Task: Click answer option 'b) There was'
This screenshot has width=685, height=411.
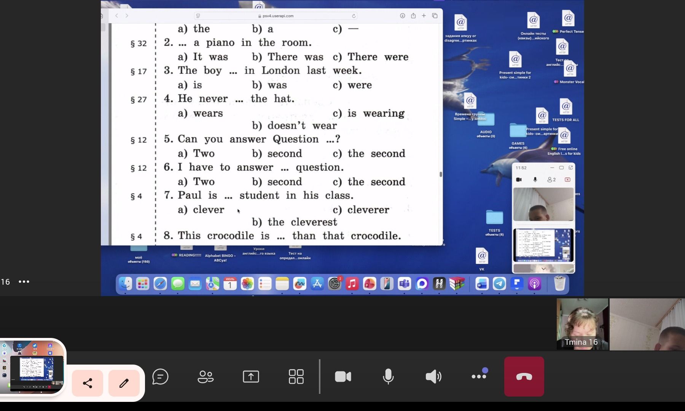Action: 288,57
